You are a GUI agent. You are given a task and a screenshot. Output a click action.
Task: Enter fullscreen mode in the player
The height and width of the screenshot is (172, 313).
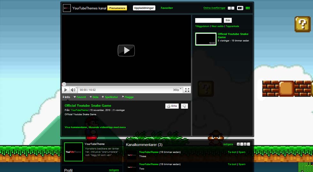click(x=187, y=90)
